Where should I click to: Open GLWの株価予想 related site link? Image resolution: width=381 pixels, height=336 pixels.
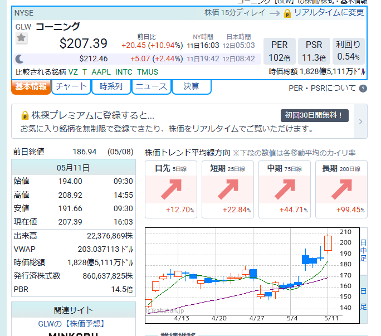click(72, 324)
